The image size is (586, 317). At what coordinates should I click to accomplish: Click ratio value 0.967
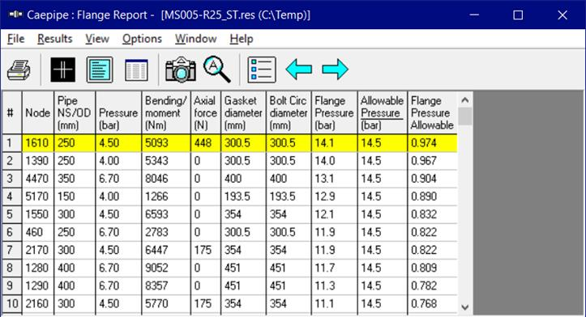(432, 161)
